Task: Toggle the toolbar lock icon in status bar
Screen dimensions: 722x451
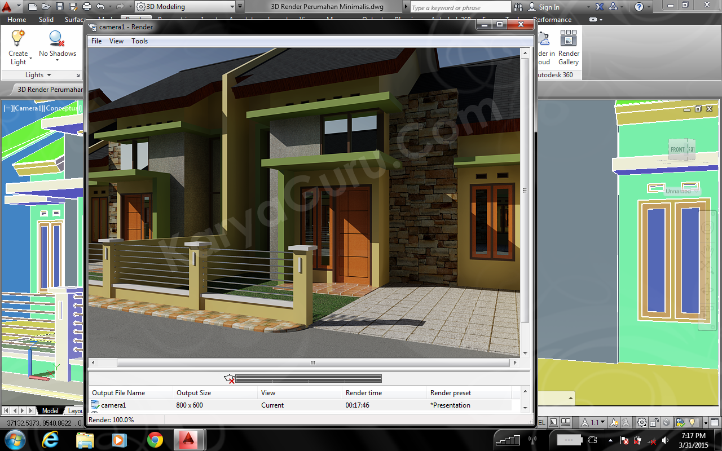Action: [x=654, y=422]
